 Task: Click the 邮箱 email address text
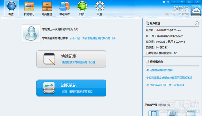[164, 36]
